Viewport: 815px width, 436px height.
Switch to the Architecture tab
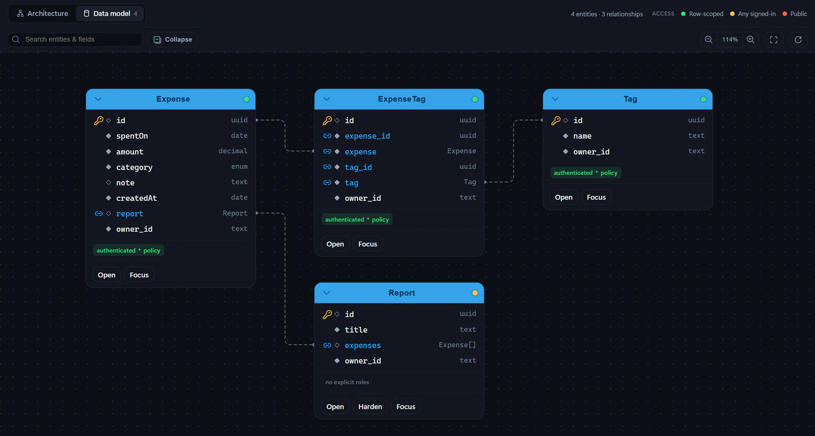(42, 14)
